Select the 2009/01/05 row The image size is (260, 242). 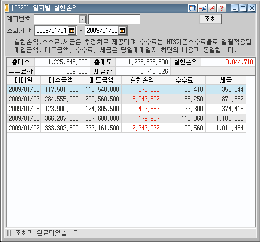coord(126,118)
